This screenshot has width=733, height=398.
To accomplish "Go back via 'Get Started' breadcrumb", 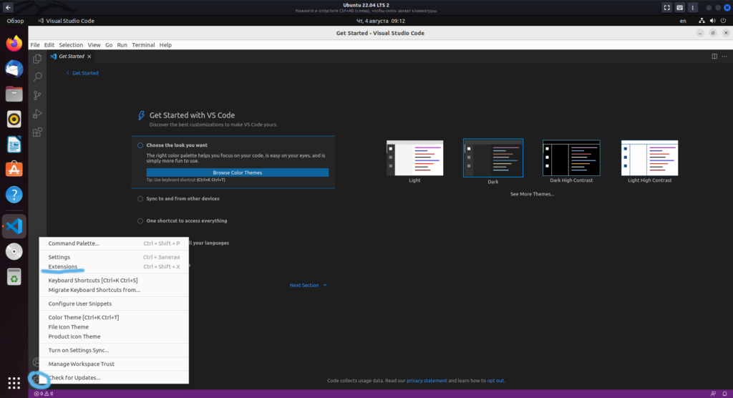I will pos(84,73).
